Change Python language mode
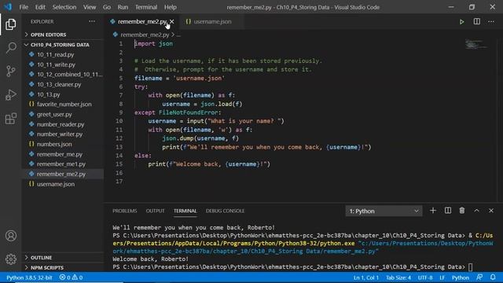This screenshot has height=283, width=503. (x=461, y=277)
